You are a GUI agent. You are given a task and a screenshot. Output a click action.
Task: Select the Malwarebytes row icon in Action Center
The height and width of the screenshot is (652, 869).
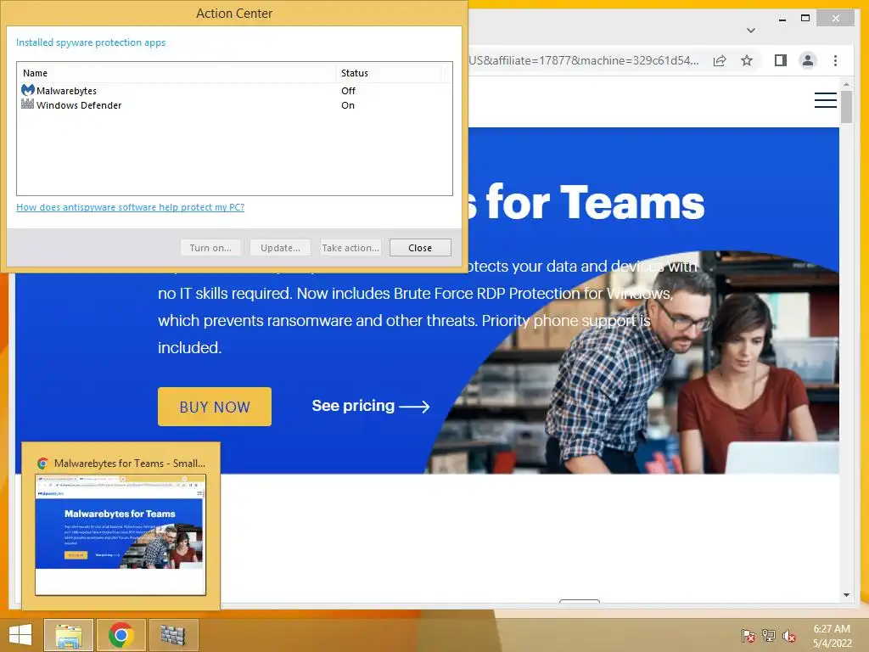coord(28,90)
